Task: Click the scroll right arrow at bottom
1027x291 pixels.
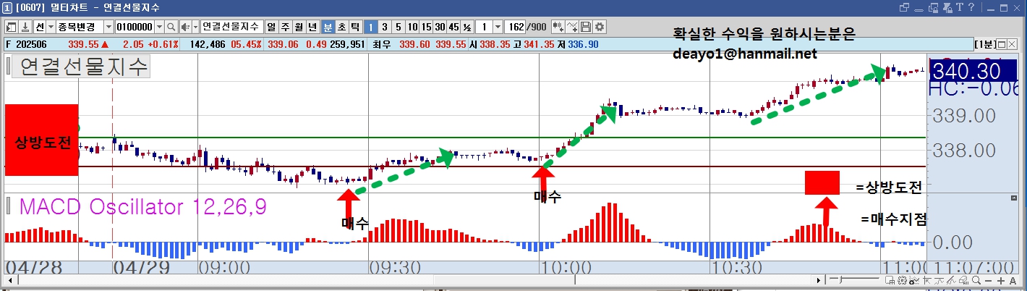Action: click(819, 280)
